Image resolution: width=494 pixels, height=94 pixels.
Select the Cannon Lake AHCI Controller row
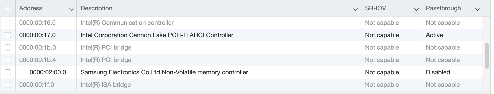click(242, 35)
